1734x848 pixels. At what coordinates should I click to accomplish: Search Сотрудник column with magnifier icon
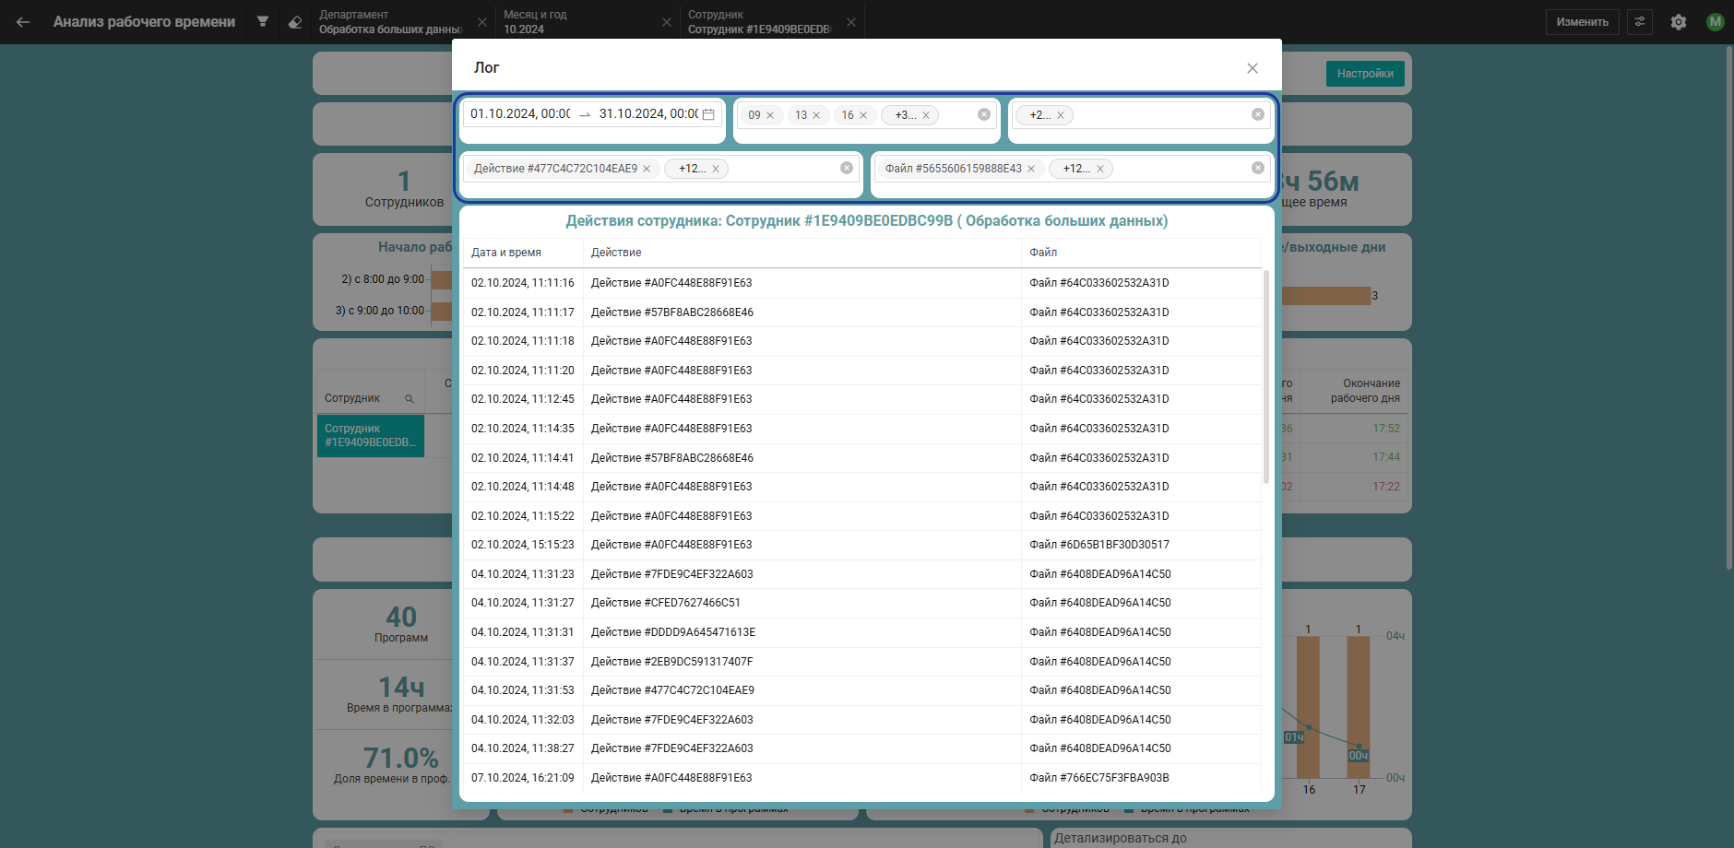point(409,399)
